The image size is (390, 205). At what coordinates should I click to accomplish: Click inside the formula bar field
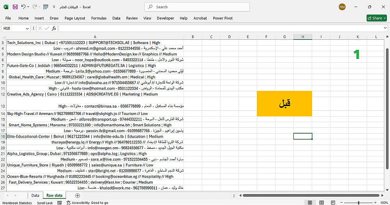pyautogui.click(x=220, y=28)
